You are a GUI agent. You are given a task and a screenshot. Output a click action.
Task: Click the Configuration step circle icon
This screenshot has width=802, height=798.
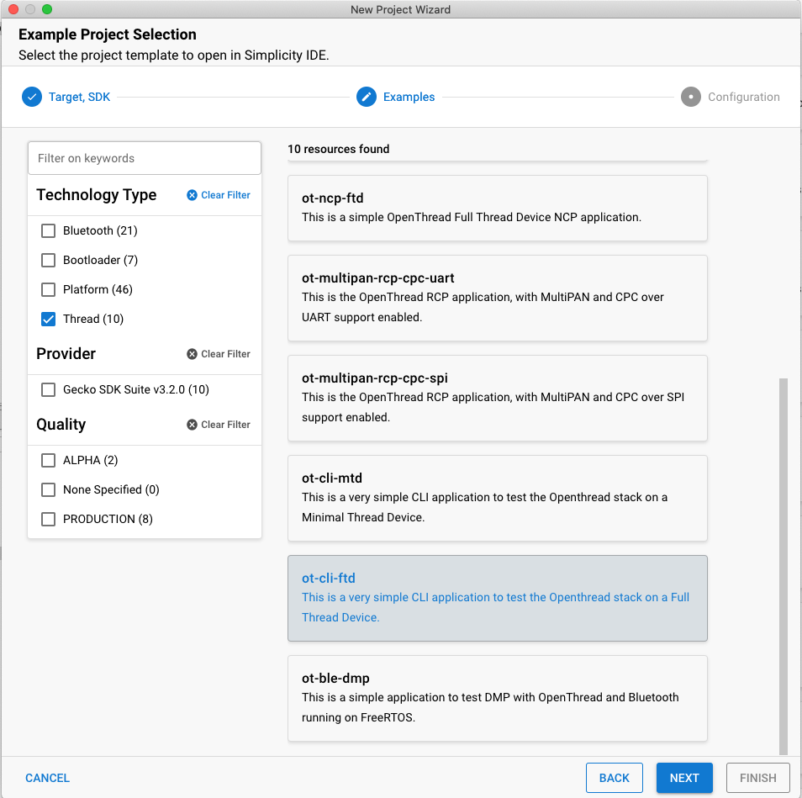click(690, 97)
